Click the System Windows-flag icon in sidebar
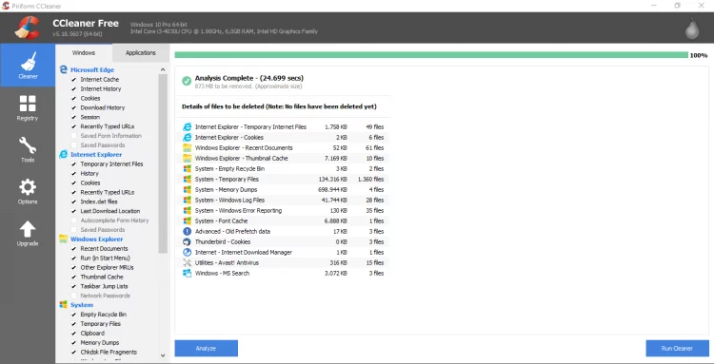714x364 pixels. tap(63, 304)
